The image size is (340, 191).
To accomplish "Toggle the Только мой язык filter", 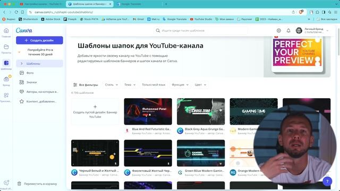I will (x=154, y=85).
